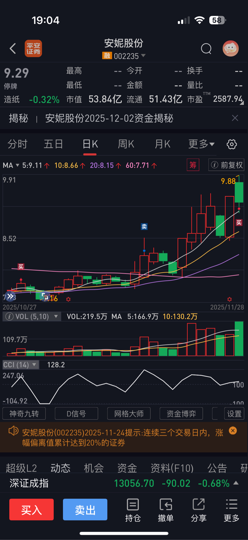Open the 机会 tab

pos(94,468)
